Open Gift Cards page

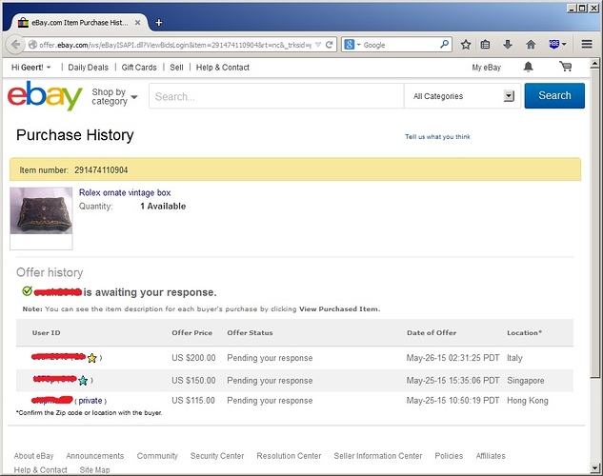139,68
